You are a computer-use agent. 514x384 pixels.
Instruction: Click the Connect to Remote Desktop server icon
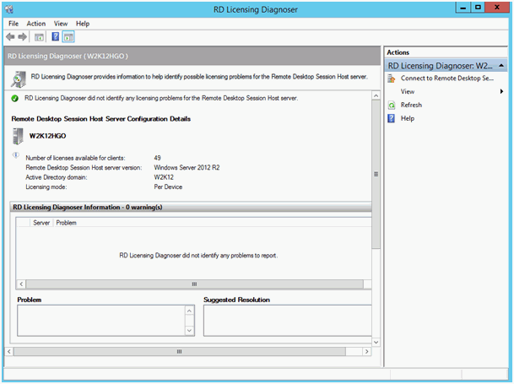pyautogui.click(x=392, y=78)
